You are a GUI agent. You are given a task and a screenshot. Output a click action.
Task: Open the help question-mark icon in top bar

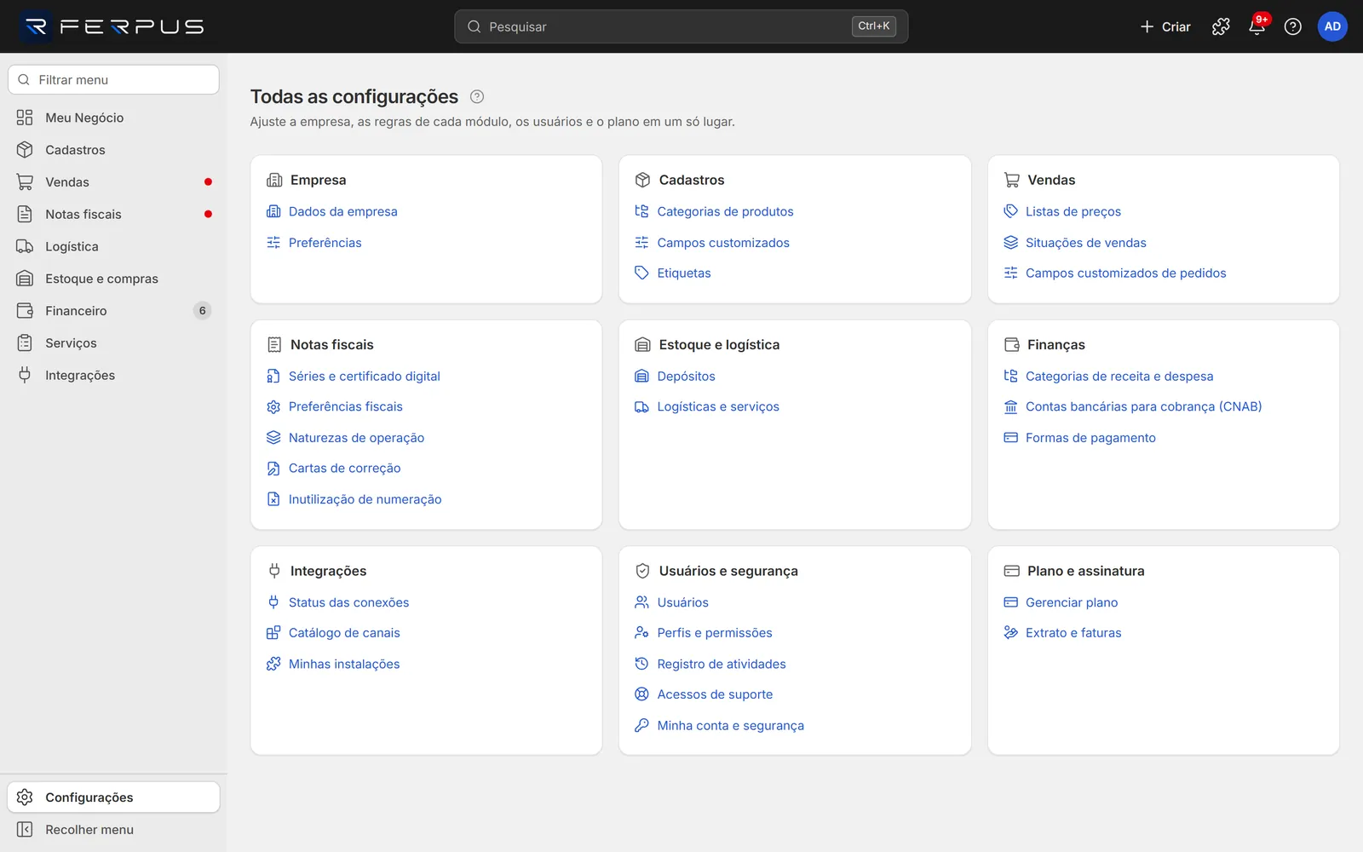pyautogui.click(x=1292, y=26)
